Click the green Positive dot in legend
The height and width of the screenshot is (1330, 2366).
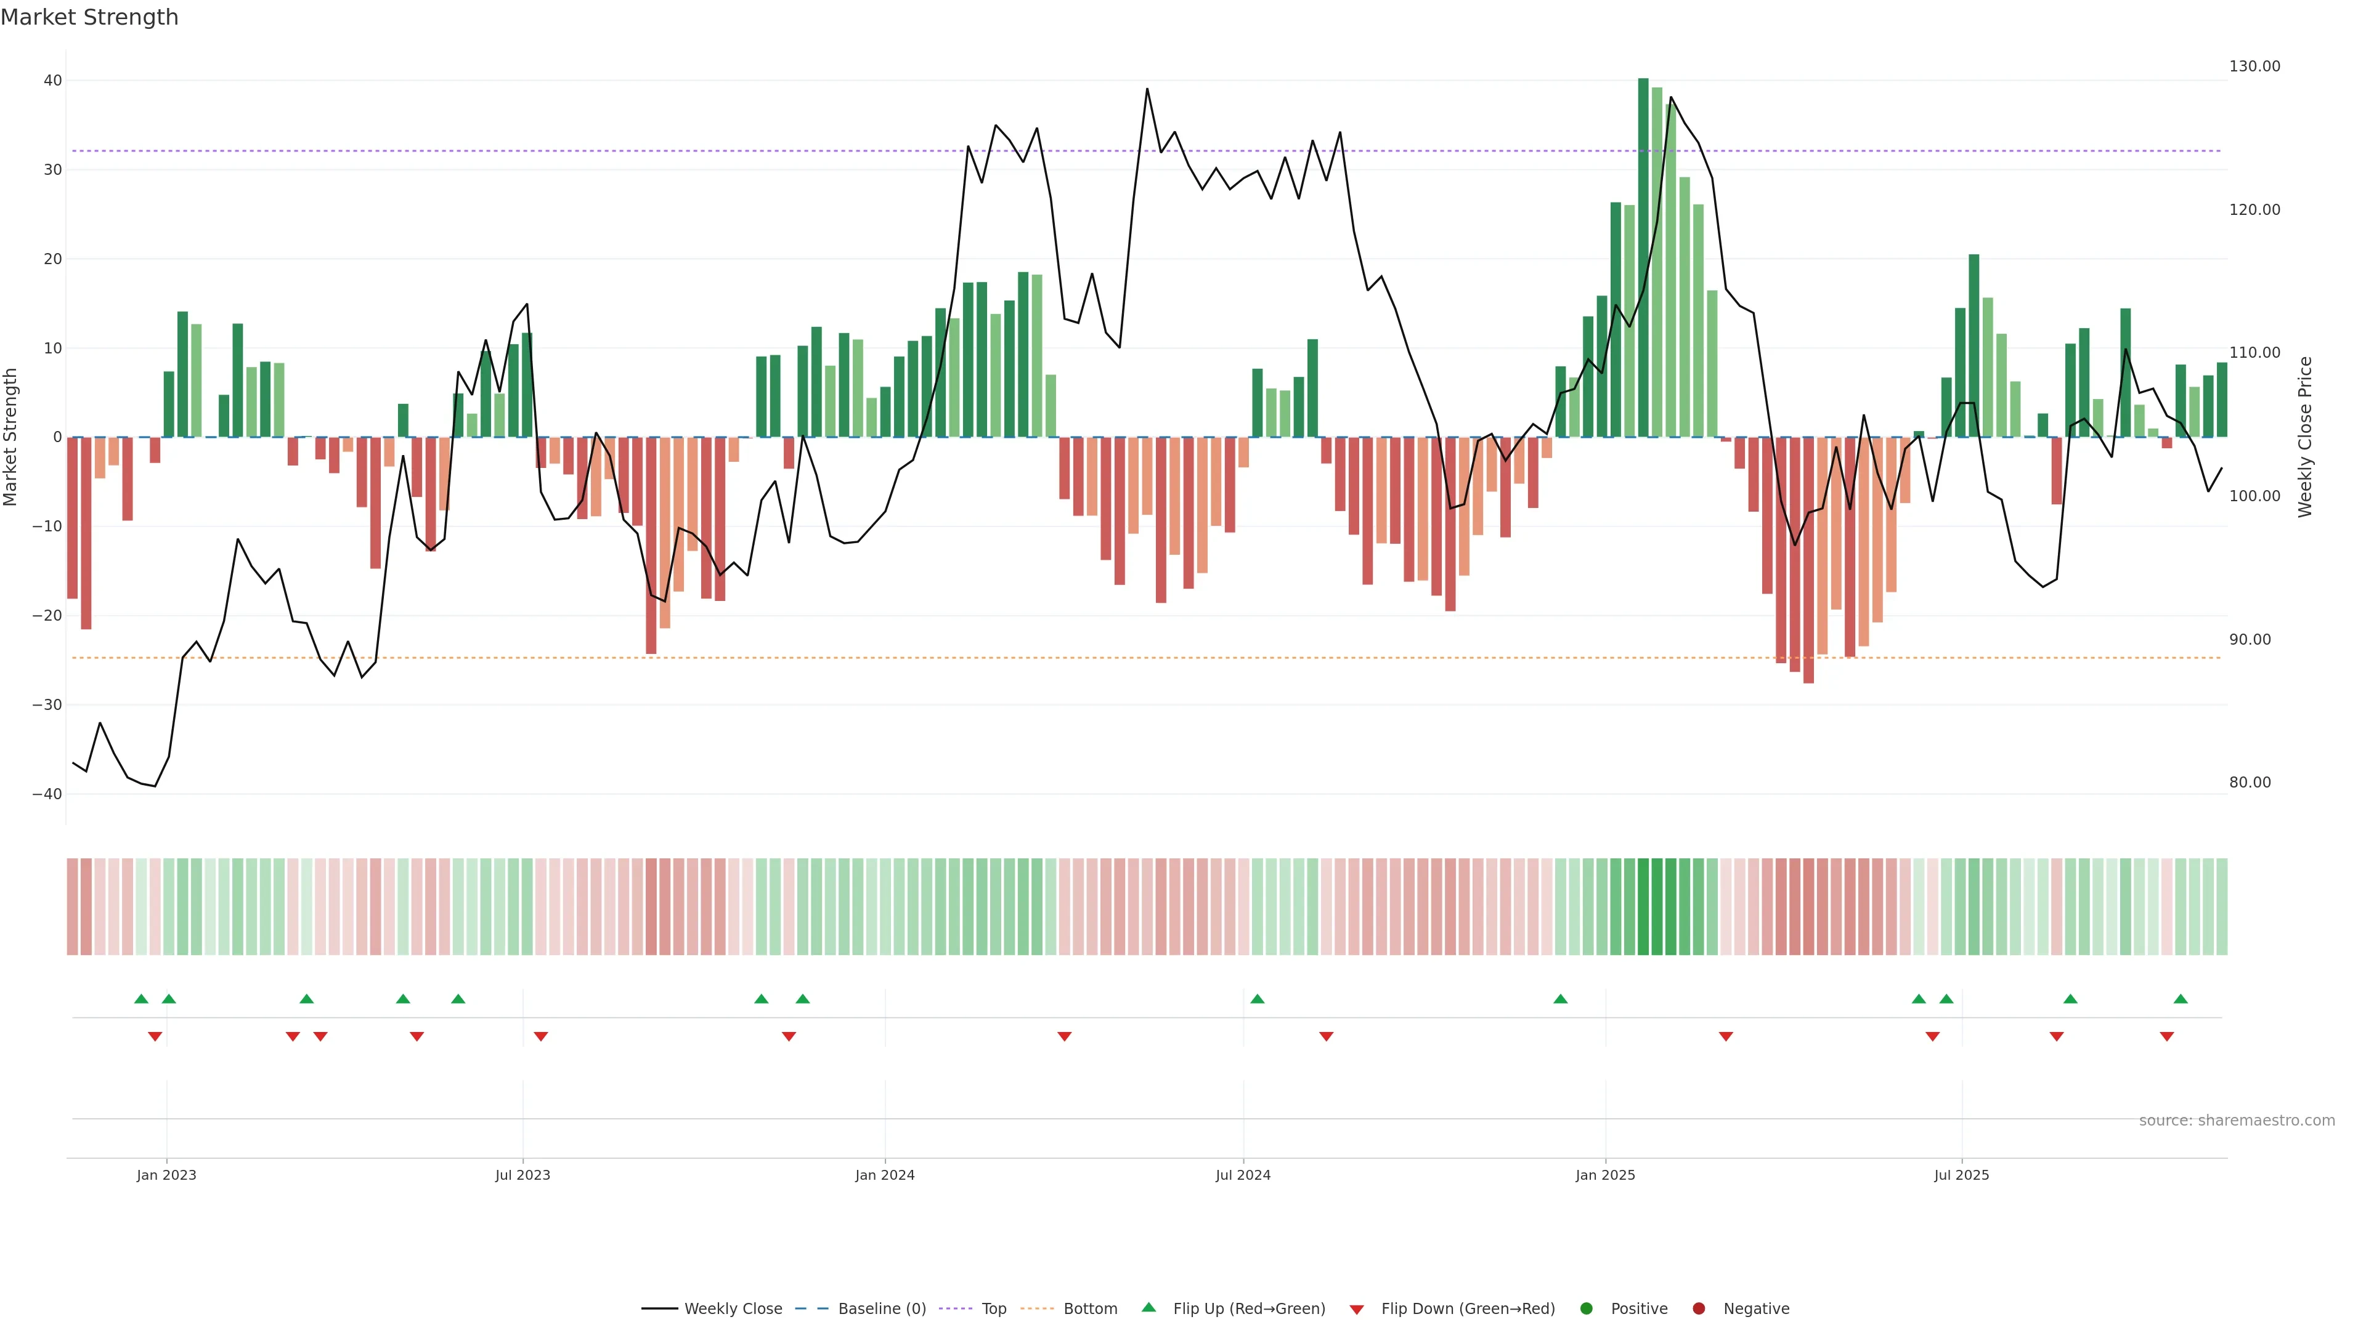click(x=1586, y=1309)
